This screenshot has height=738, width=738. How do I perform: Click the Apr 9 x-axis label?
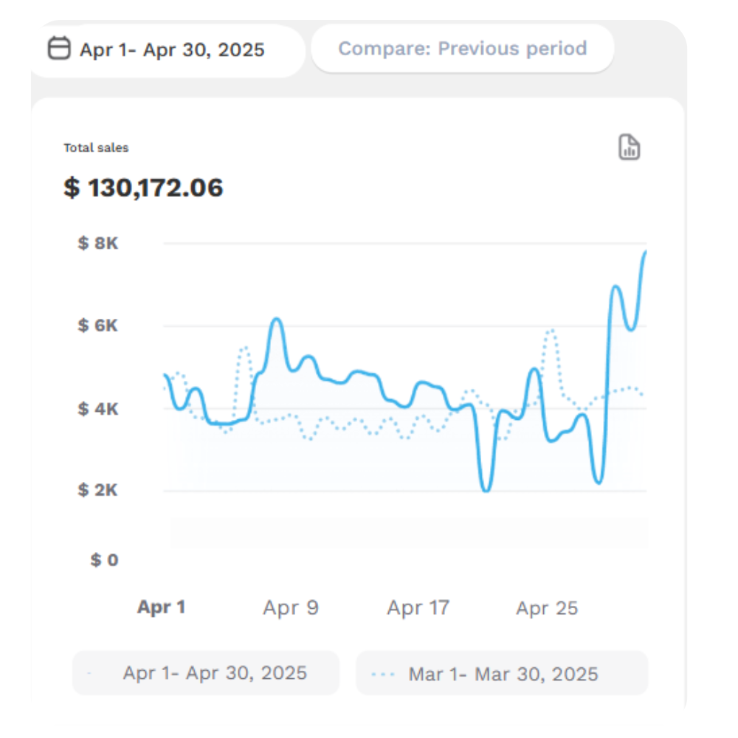291,608
